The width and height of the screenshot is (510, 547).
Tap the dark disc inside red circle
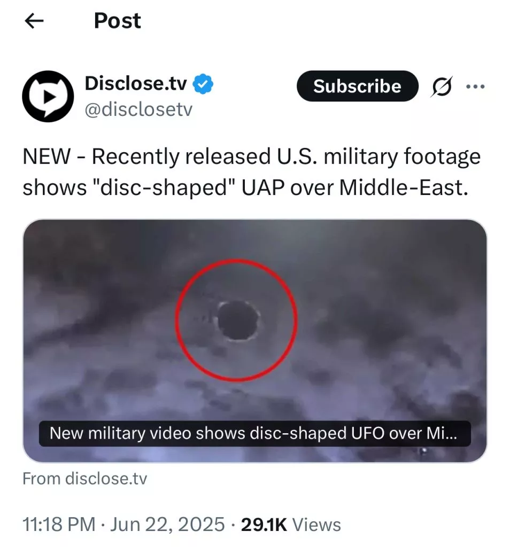[x=238, y=321]
